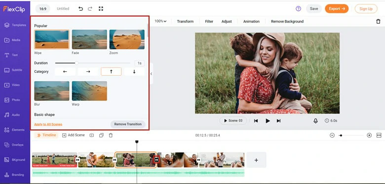Enter fullscreen preview mode
The width and height of the screenshot is (385, 184).
[101, 8]
